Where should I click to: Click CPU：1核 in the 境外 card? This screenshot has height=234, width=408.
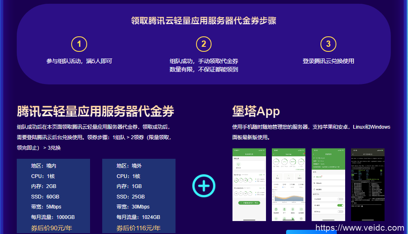129,176
